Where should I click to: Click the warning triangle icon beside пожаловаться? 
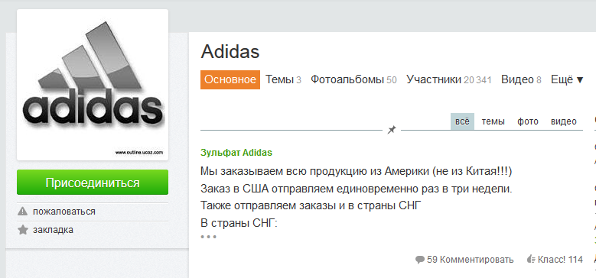tap(23, 212)
